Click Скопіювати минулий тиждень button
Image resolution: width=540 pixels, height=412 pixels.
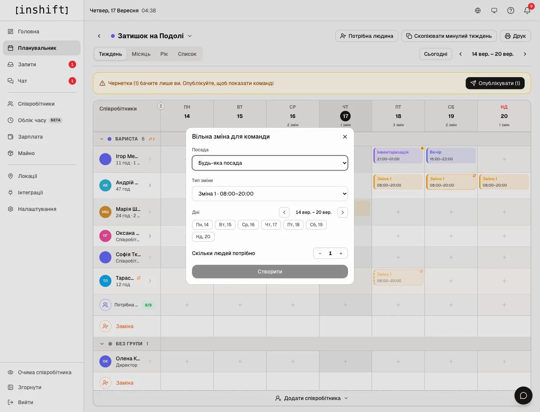pyautogui.click(x=449, y=36)
